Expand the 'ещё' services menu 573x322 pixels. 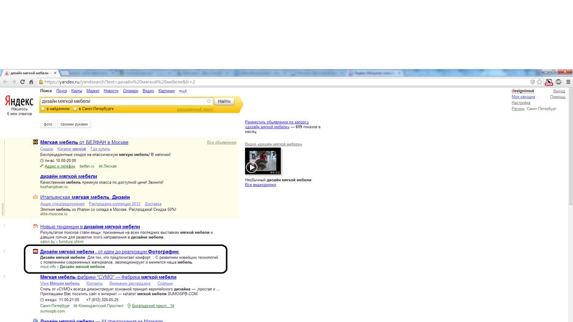point(183,91)
